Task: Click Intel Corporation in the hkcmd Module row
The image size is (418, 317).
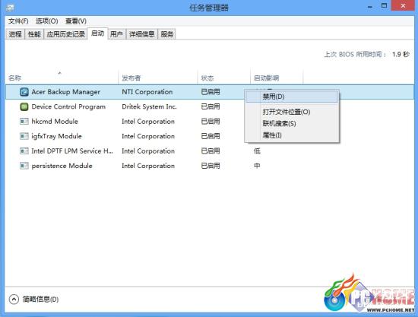Action: point(148,122)
